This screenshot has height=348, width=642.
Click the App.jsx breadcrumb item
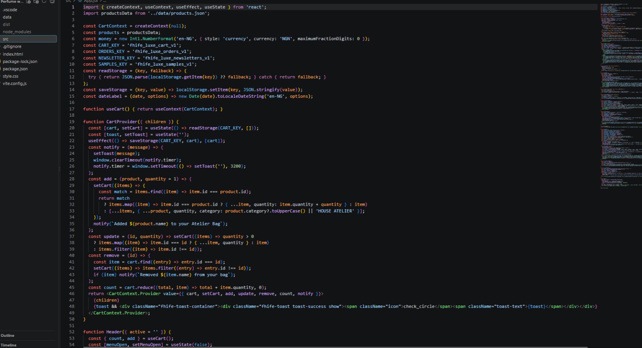[x=91, y=1]
